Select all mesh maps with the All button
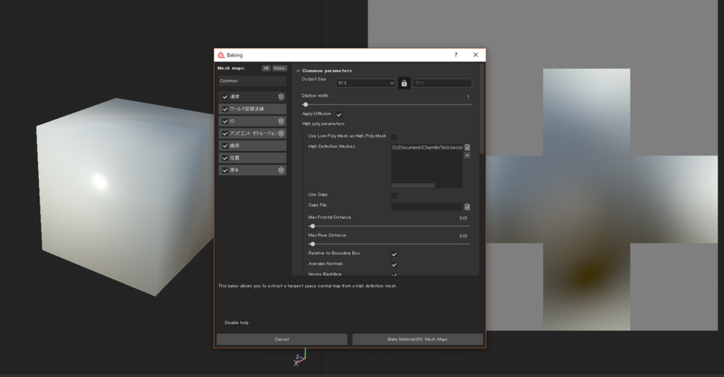 click(x=266, y=68)
